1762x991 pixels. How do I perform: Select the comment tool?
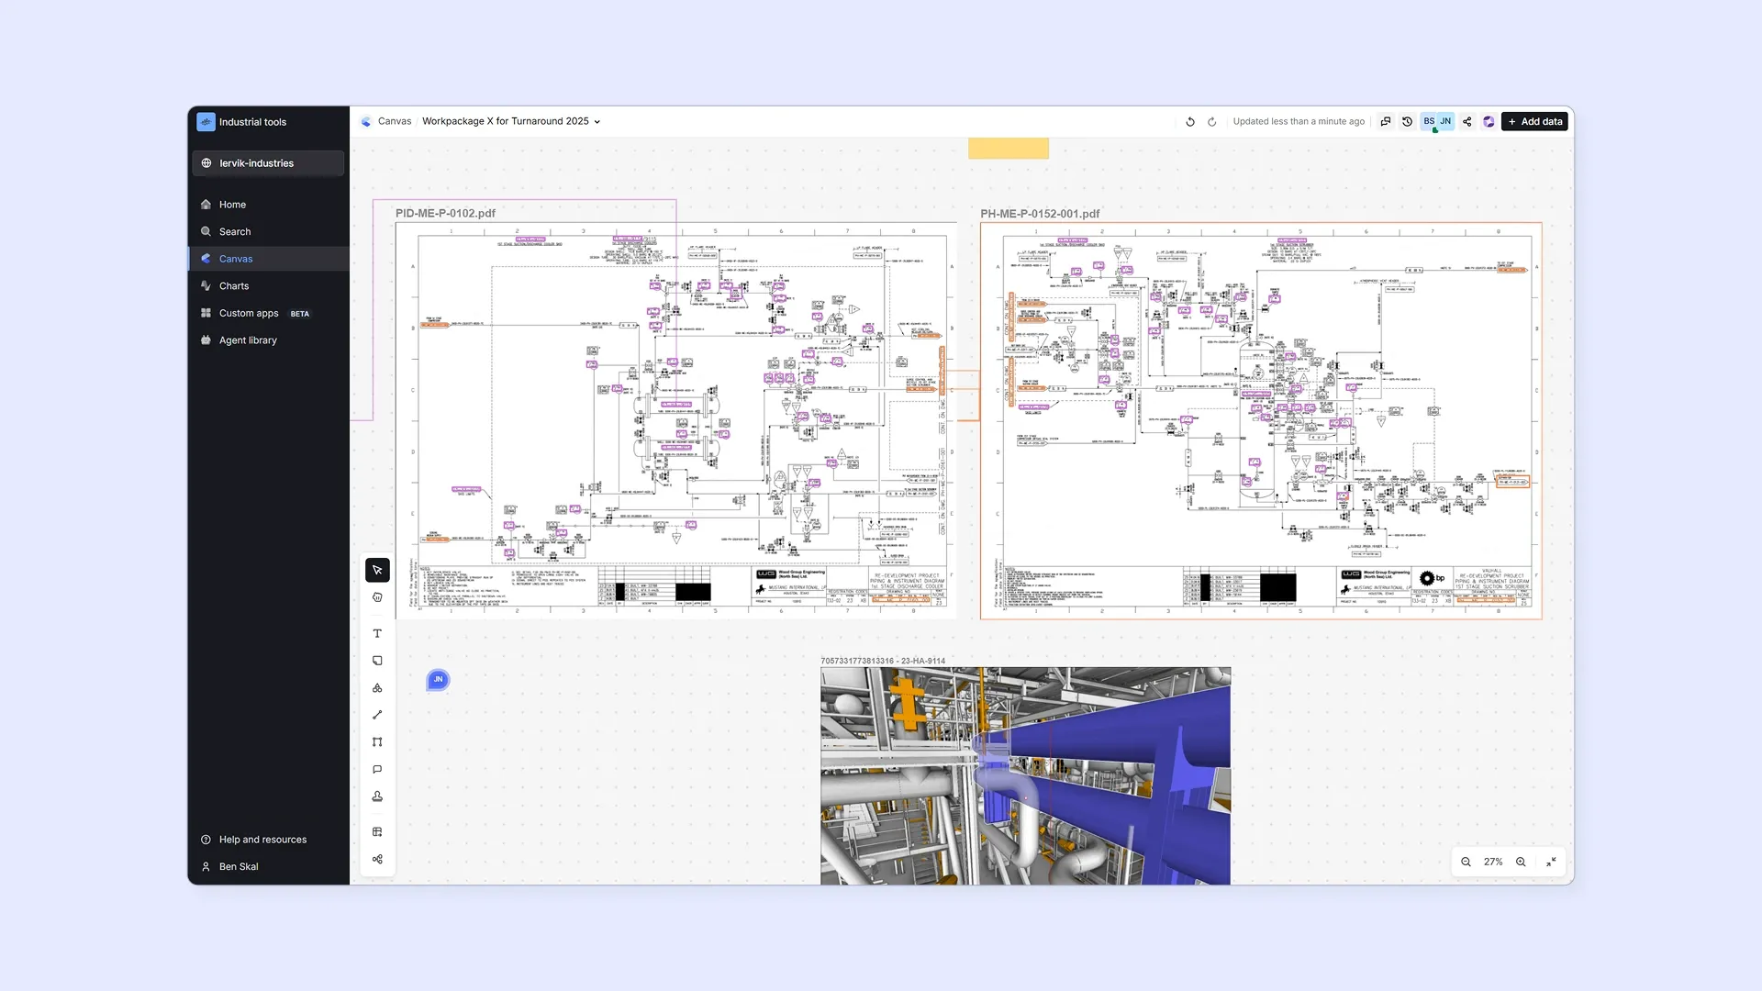(x=377, y=770)
